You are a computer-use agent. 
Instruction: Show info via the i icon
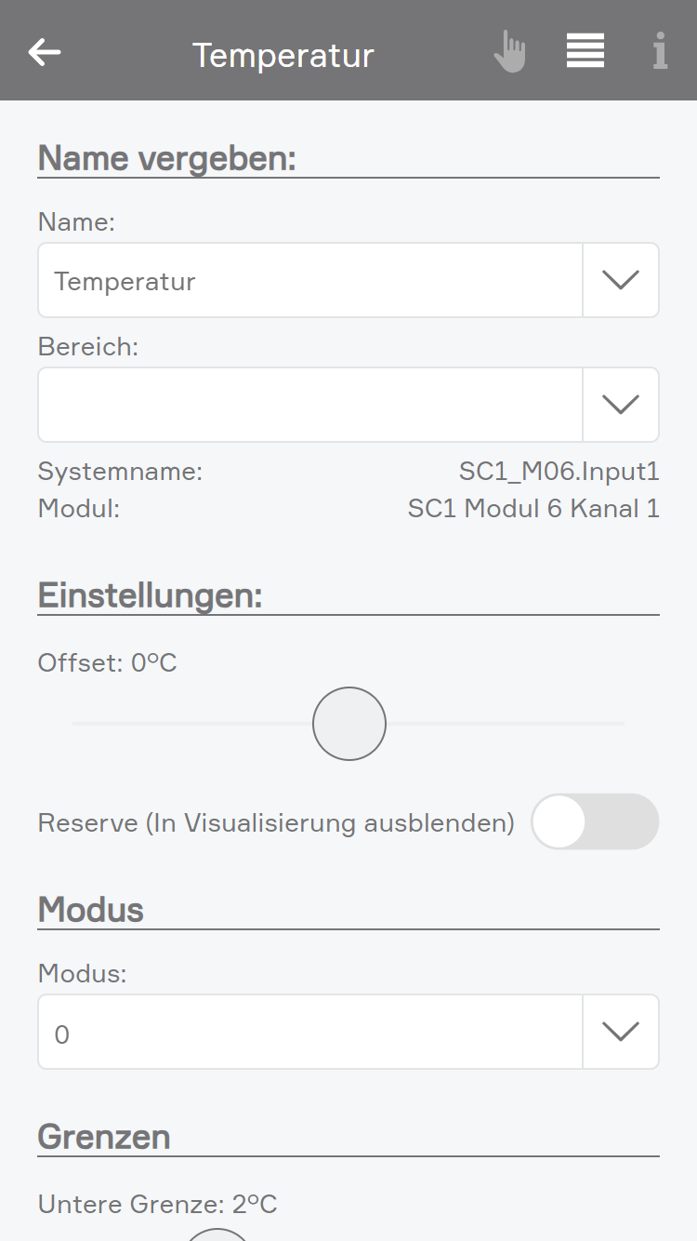660,52
